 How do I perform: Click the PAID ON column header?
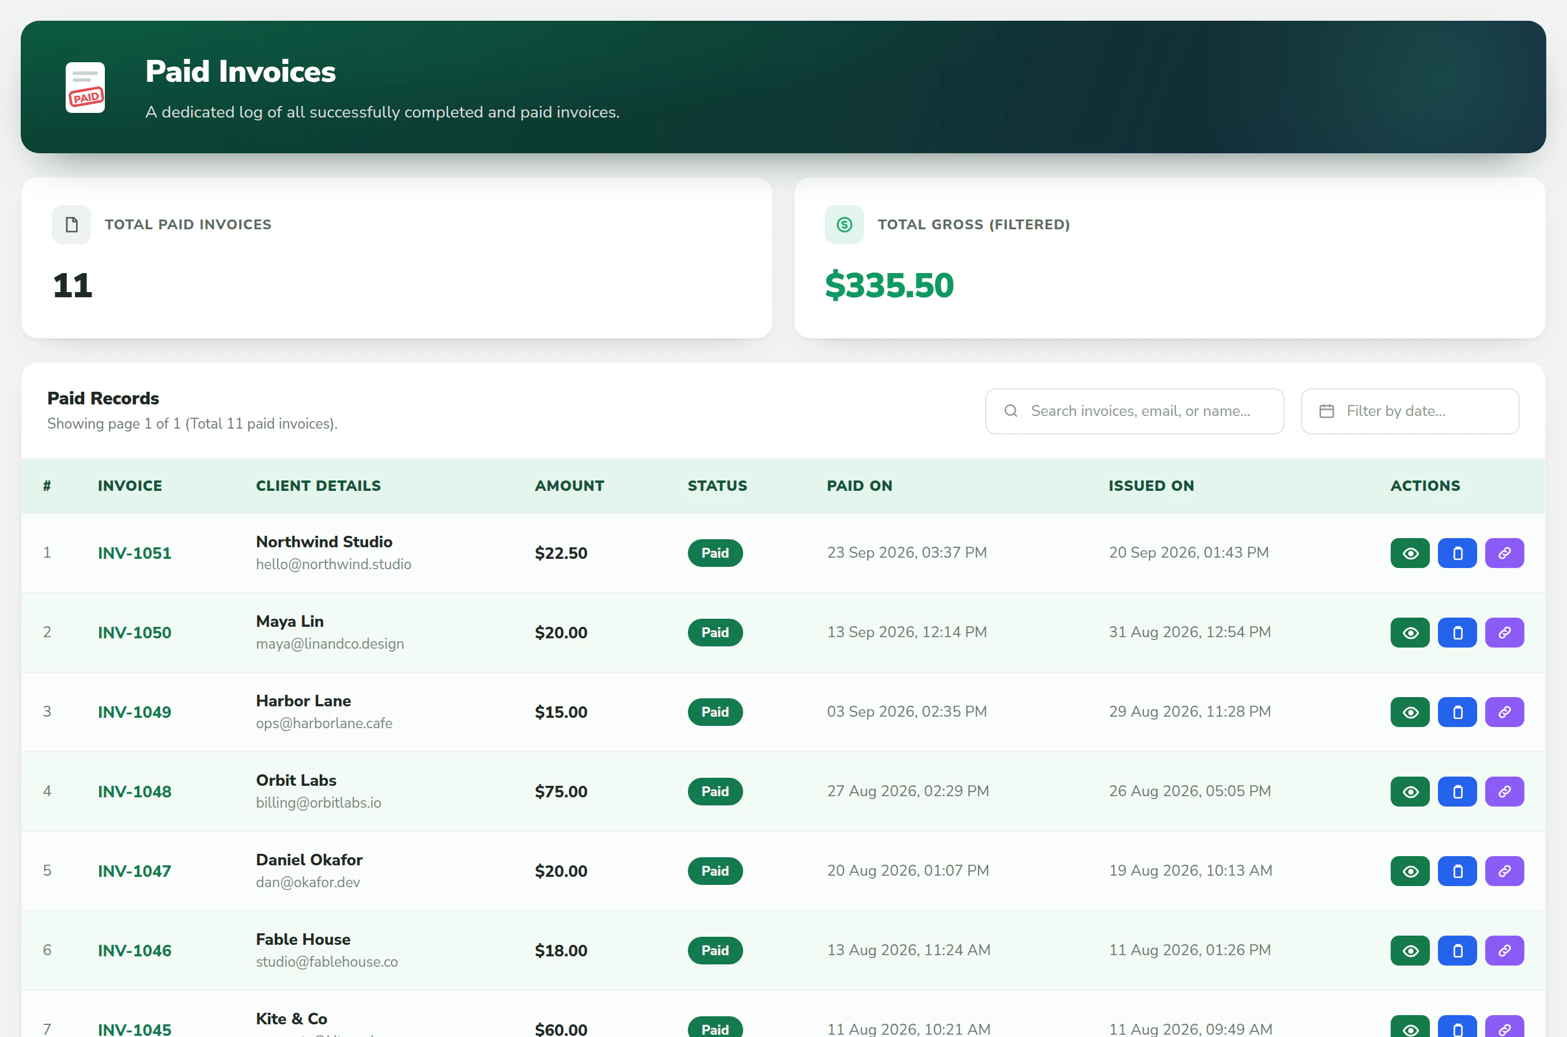tap(860, 486)
